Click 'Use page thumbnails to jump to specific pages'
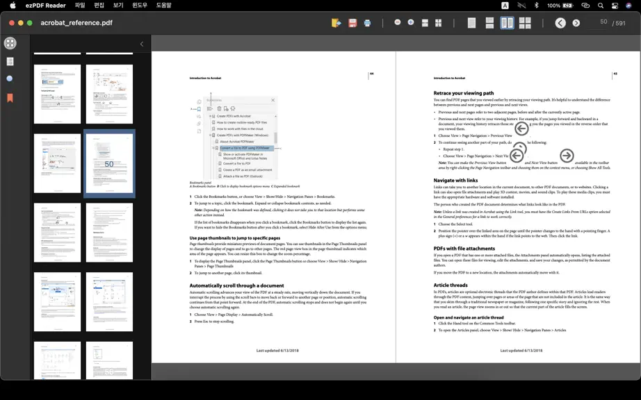The width and height of the screenshot is (641, 400). pos(235,237)
